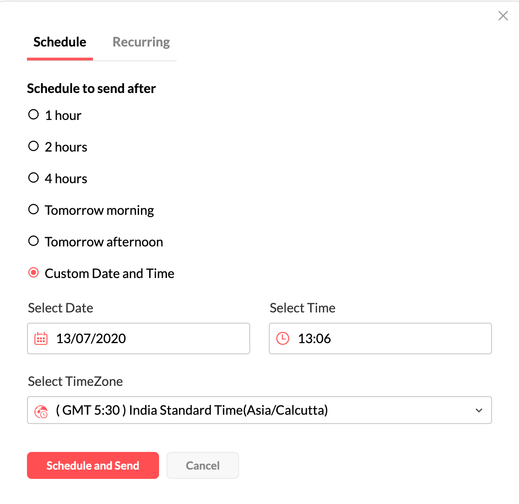
Task: Choose the 2 hours radio button
Action: pos(33,146)
